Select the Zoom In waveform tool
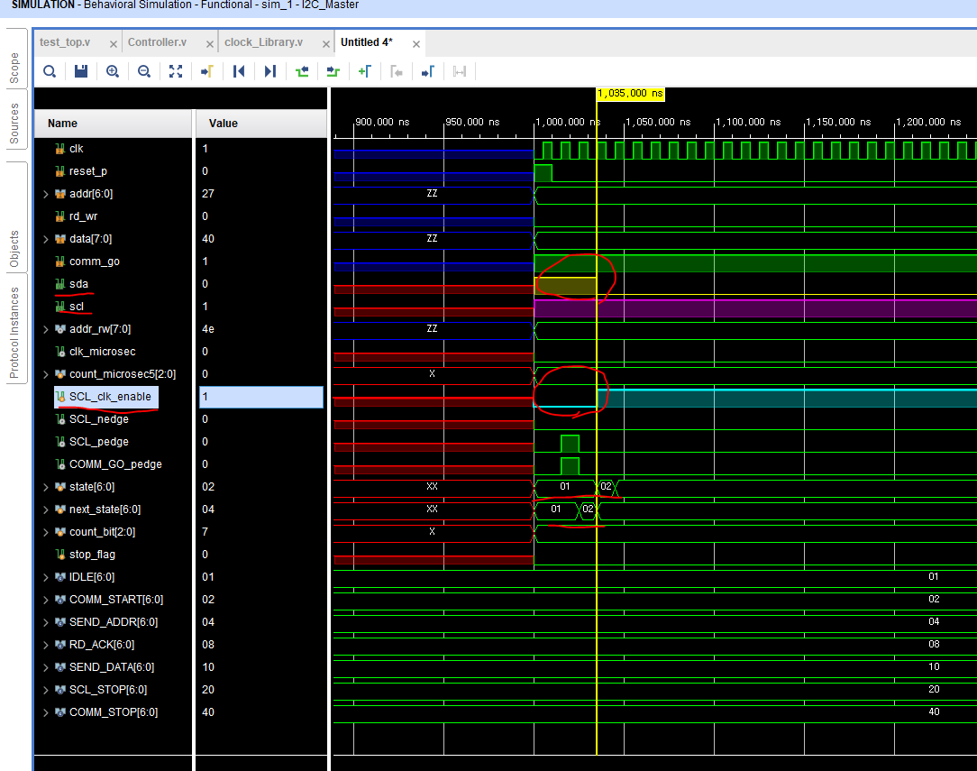 113,71
